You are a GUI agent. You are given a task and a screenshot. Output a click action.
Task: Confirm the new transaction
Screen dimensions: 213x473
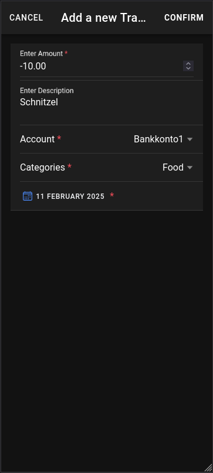(184, 18)
